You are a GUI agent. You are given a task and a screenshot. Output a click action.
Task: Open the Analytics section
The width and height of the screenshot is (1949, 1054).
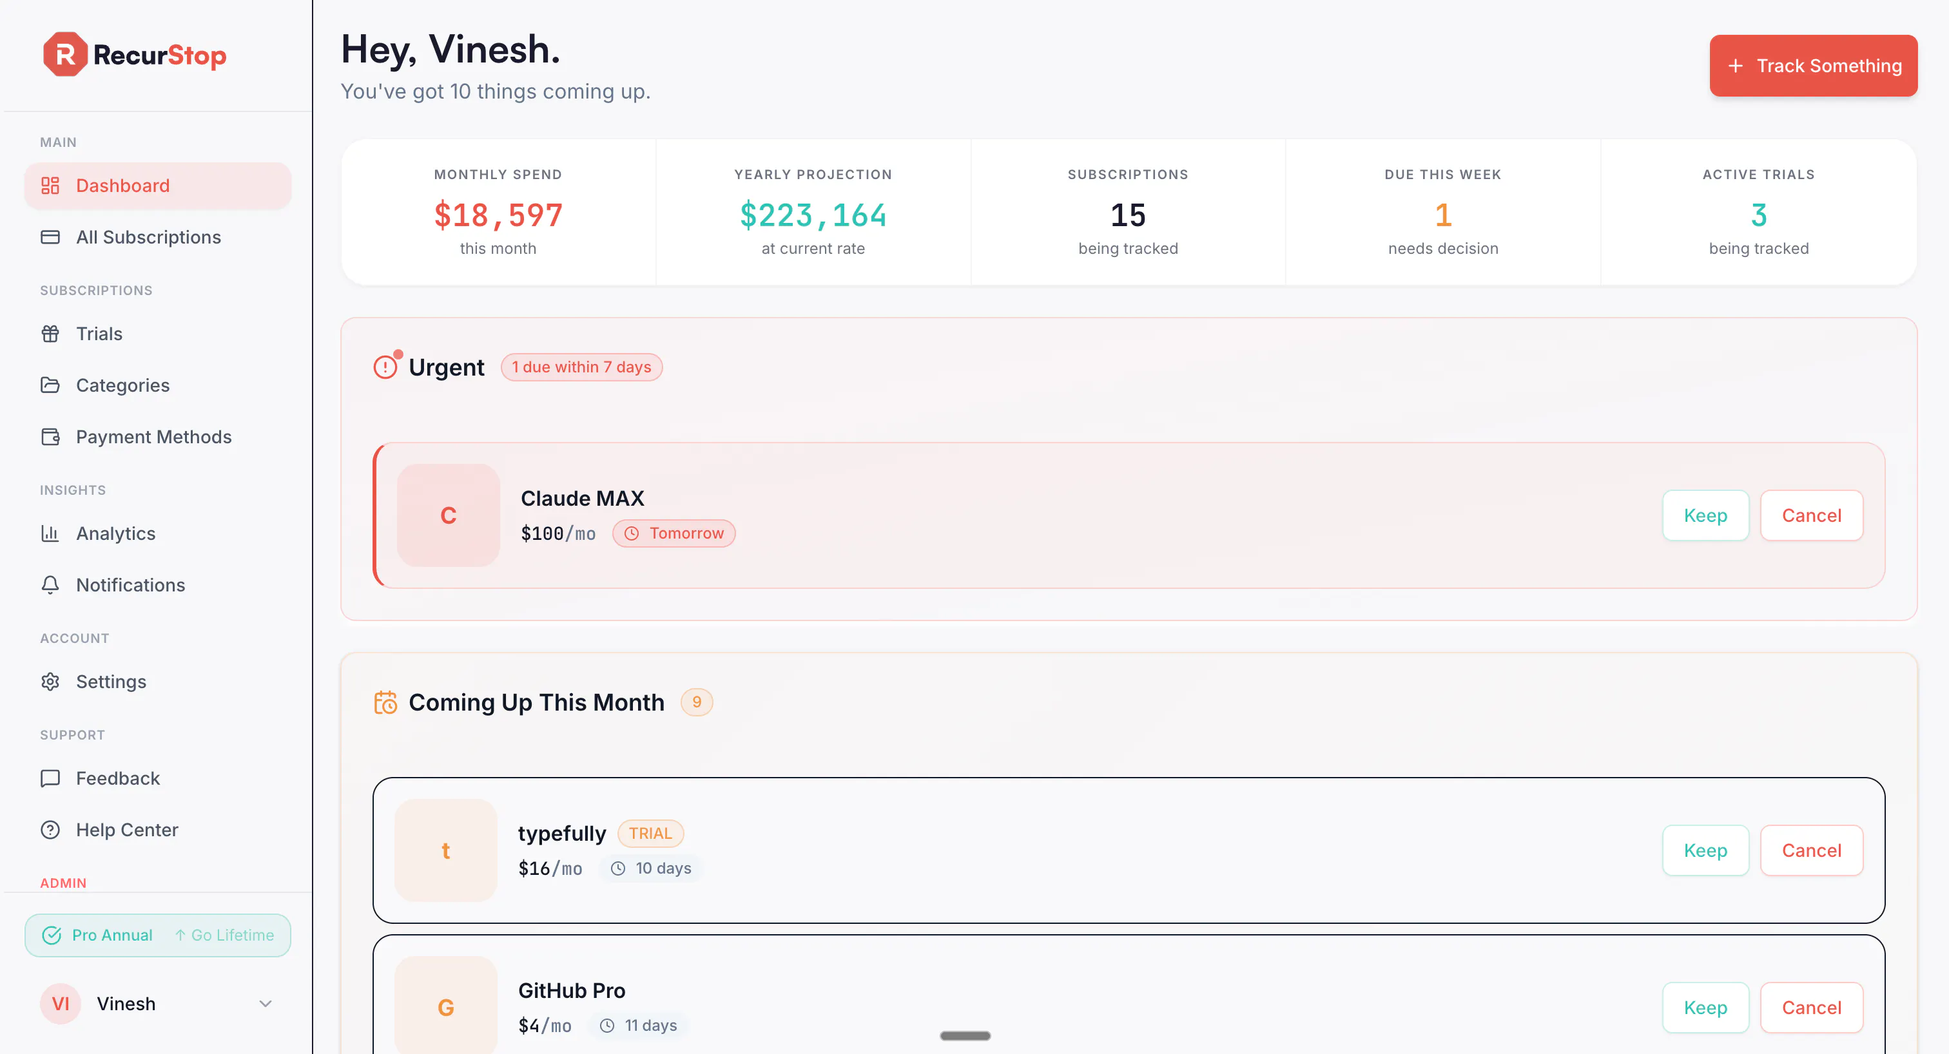point(157,533)
